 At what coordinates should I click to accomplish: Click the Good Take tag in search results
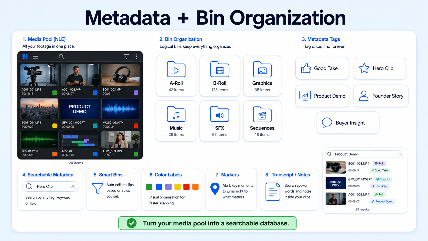[x=380, y=170]
